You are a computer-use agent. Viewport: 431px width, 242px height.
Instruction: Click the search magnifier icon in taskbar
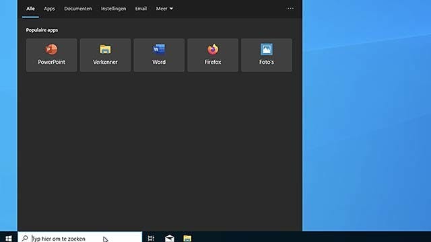(25, 238)
